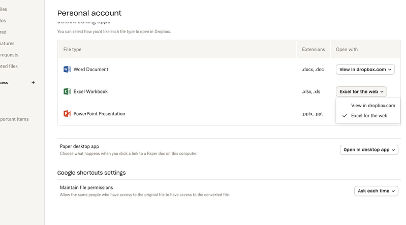The height and width of the screenshot is (225, 406).
Task: Click the 'Open with' column header
Action: coord(347,50)
